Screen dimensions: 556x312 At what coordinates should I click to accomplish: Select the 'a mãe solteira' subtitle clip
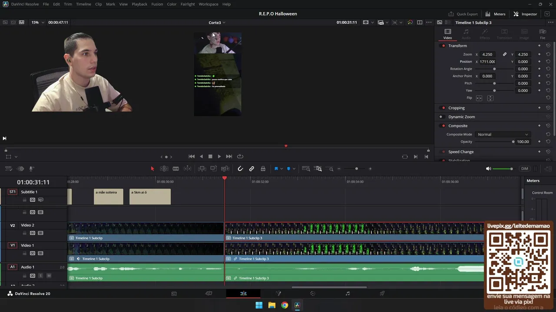(109, 196)
